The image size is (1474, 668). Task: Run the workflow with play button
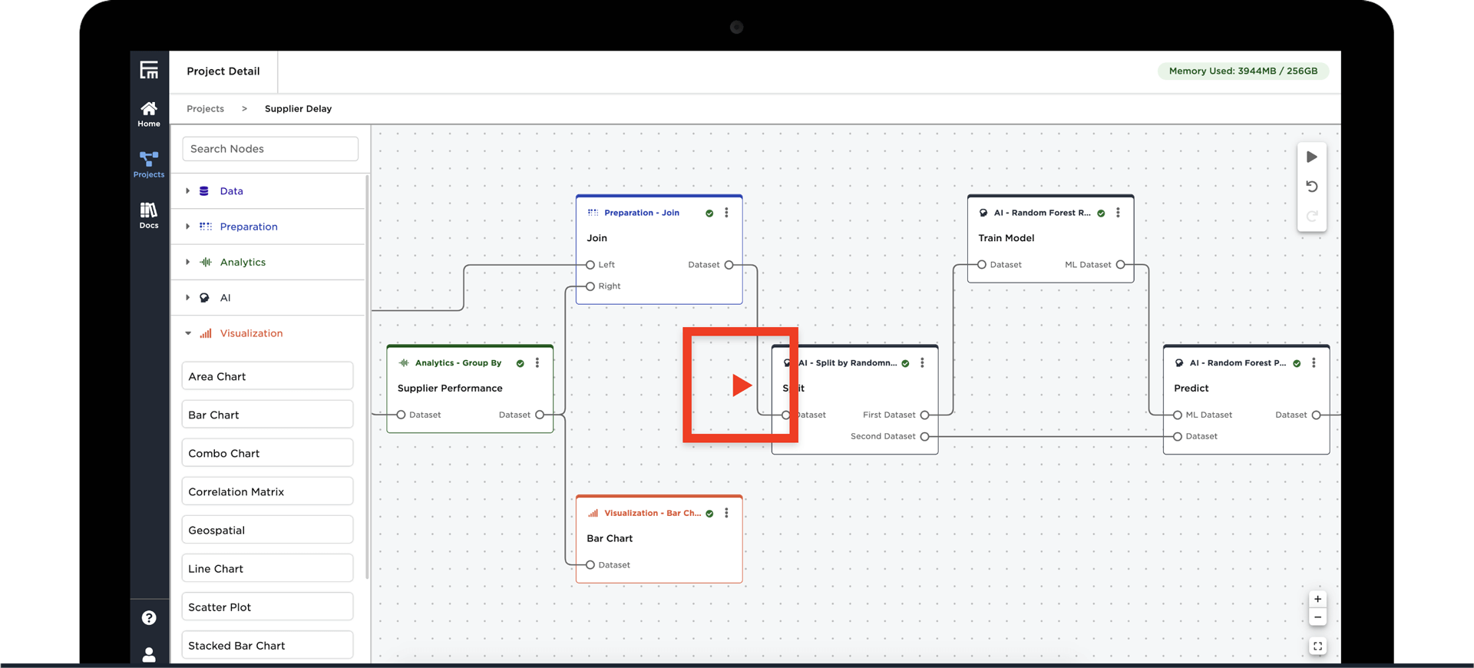1312,157
